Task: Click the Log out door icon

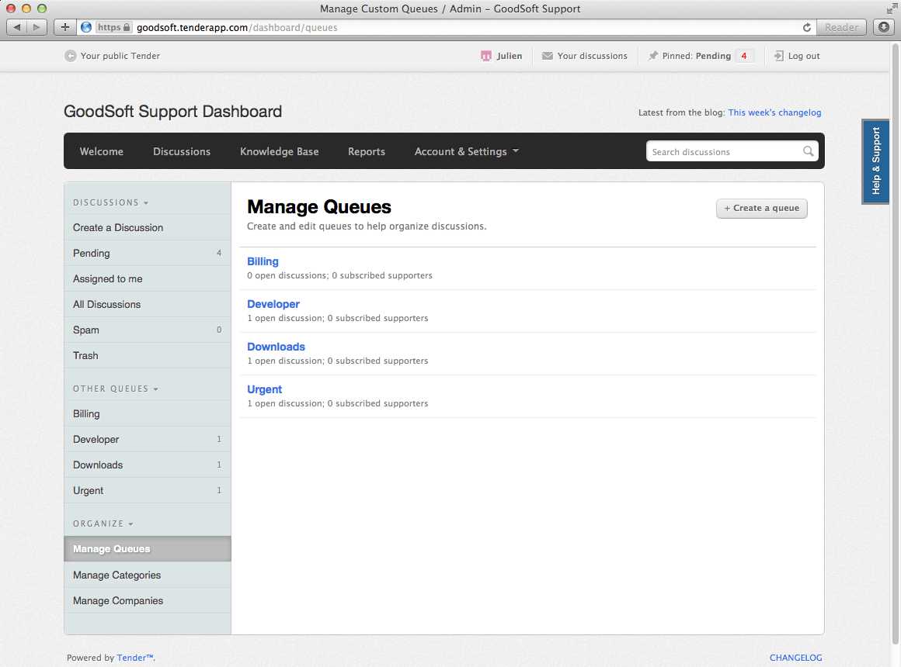Action: 778,56
